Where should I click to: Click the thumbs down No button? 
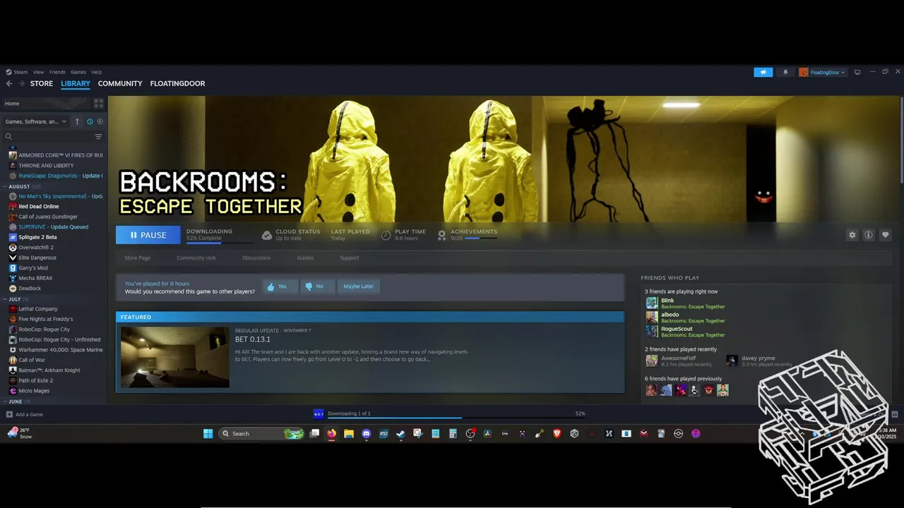[x=317, y=286]
